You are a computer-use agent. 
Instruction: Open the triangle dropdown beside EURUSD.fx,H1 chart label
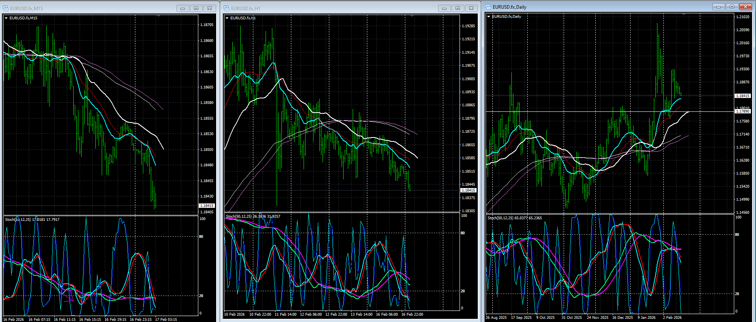(227, 18)
